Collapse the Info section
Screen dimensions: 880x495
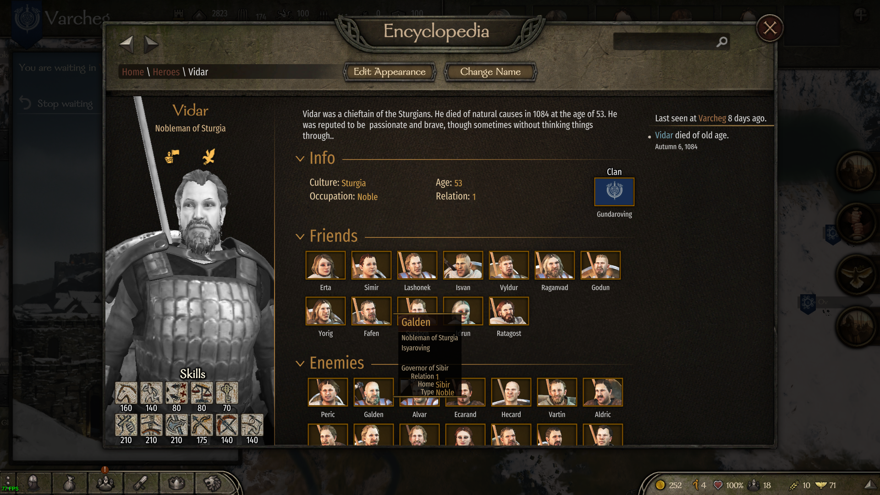tap(300, 159)
